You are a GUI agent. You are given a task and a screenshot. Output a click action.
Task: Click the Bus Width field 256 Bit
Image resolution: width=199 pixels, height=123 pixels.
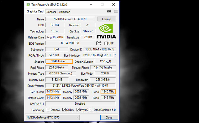(105, 73)
